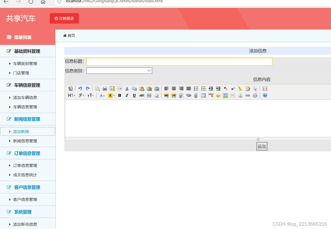Insert a template via the template icon
The height and width of the screenshot is (229, 331).
112,89
